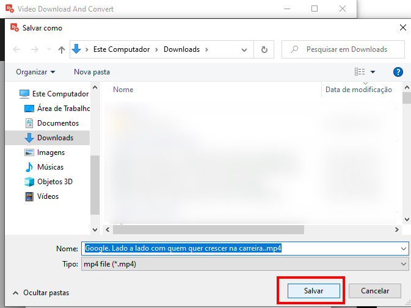Click the Back navigation arrow
The width and height of the screenshot is (411, 308).
[16, 49]
